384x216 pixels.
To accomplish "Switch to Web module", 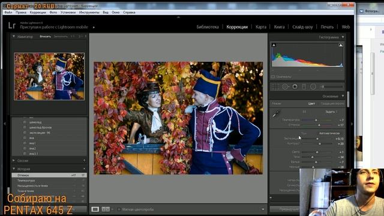I will click(x=346, y=27).
